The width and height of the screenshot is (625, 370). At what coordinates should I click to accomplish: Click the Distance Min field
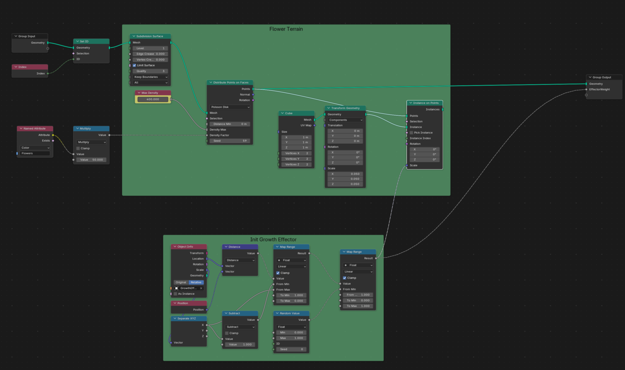coord(230,124)
